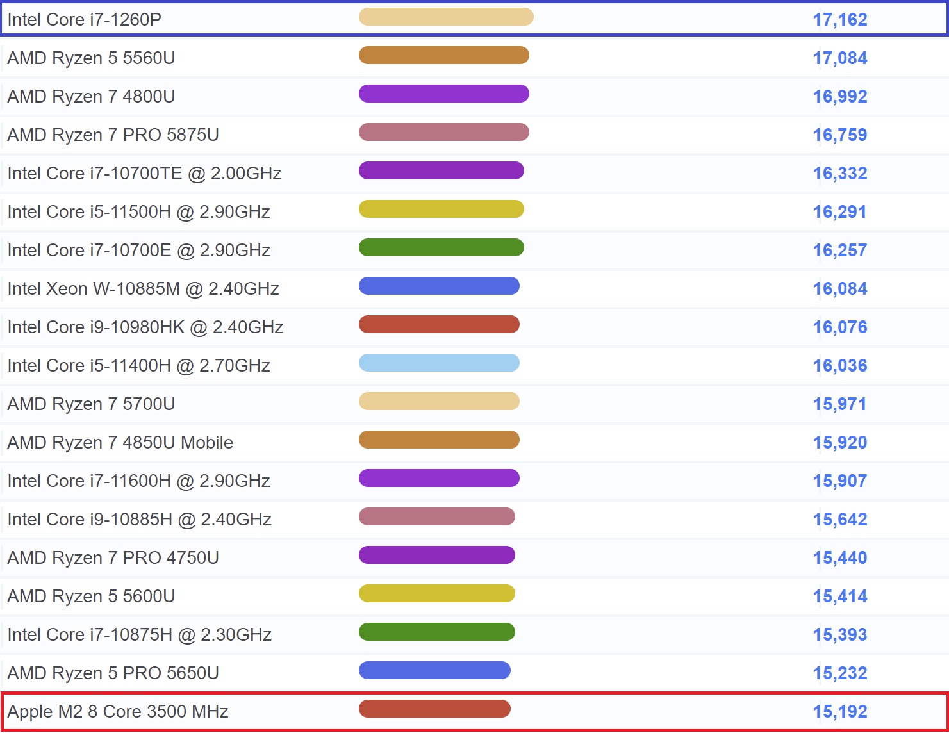Click the red bar for Core i9-10980HK
Viewport: 949px width, 733px height.
[x=439, y=324]
